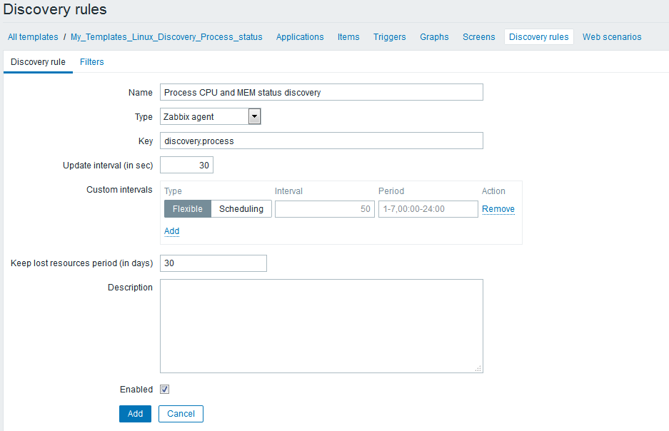The width and height of the screenshot is (669, 431).
Task: Click the Period field 1-7,00:00-24:00
Action: coord(428,209)
